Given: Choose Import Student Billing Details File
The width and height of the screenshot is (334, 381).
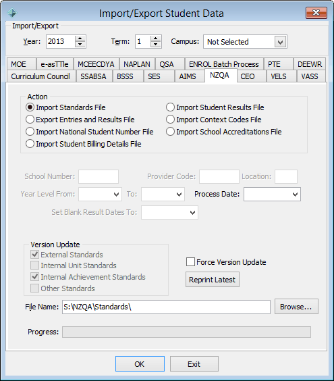Looking at the screenshot, I should (84, 144).
